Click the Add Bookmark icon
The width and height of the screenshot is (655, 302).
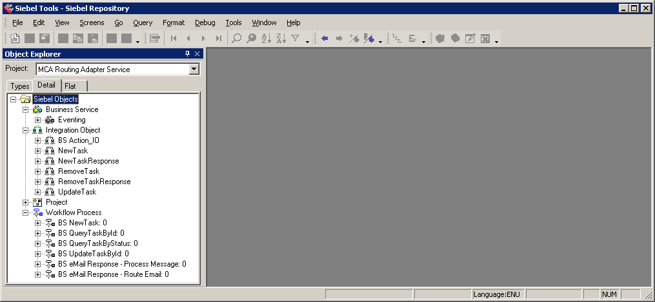pos(354,39)
